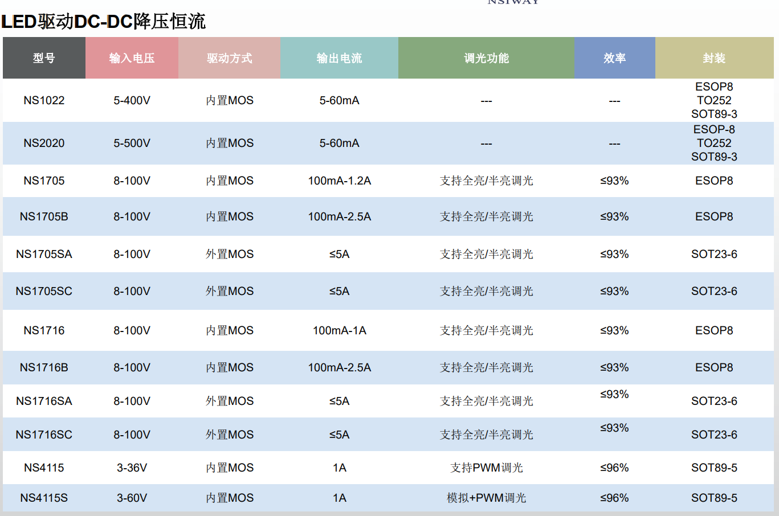Click output current '5-60mA' for NS2020
The width and height of the screenshot is (779, 516).
pyautogui.click(x=339, y=143)
